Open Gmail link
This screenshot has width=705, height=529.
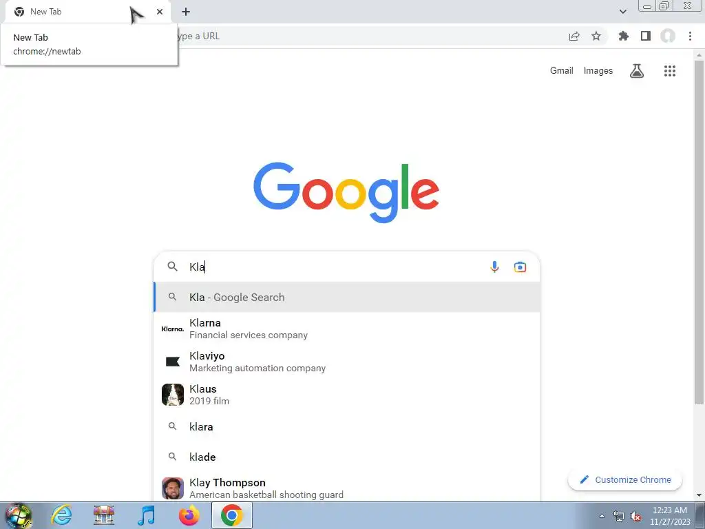pyautogui.click(x=562, y=71)
